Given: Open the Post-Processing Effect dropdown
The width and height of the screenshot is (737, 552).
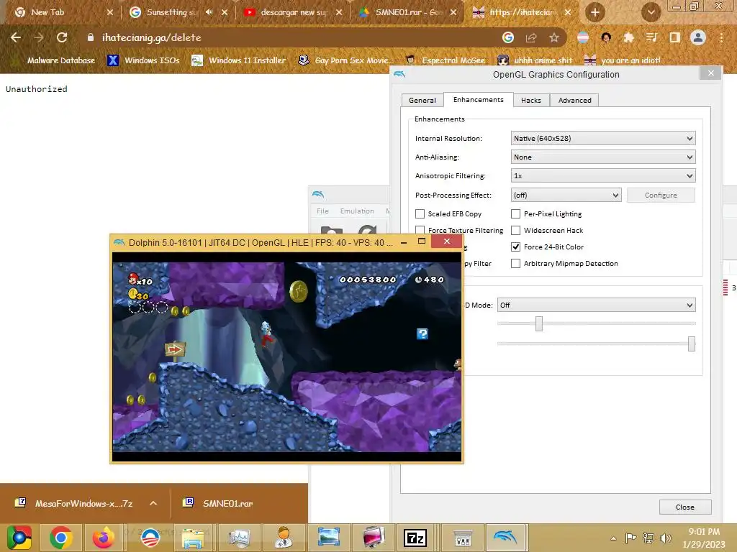Looking at the screenshot, I should tap(566, 195).
